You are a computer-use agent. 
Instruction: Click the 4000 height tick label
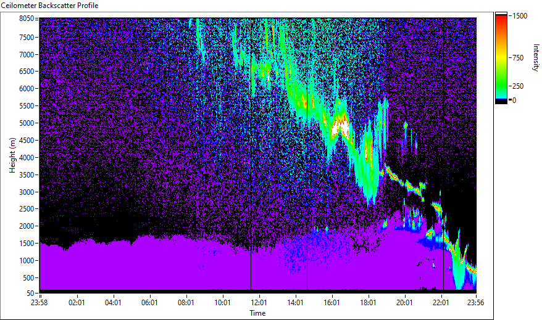point(27,158)
